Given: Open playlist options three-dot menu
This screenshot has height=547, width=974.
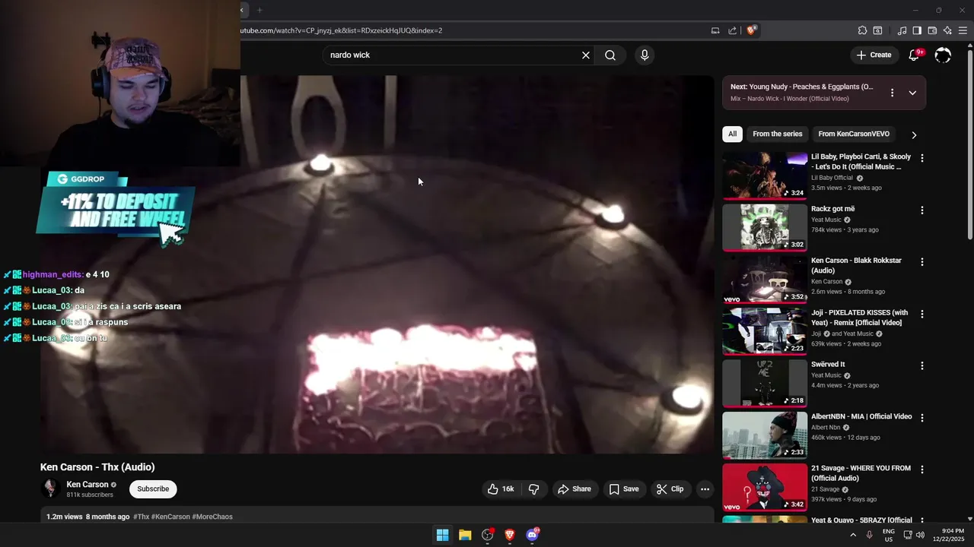Looking at the screenshot, I should pos(893,93).
